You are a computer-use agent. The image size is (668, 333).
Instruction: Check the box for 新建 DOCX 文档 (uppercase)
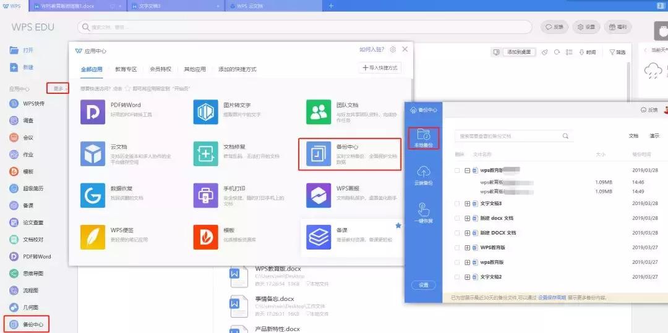457,233
